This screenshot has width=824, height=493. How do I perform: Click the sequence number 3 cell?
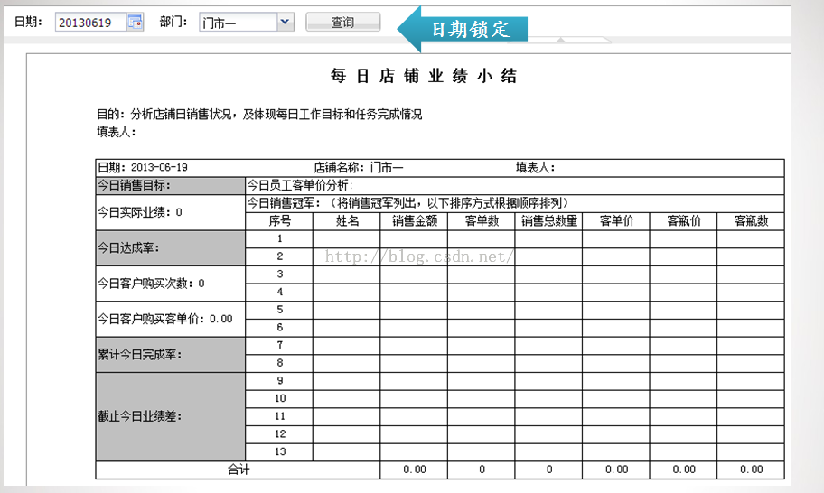(x=279, y=274)
